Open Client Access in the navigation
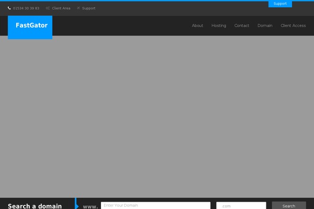This screenshot has height=209, width=314. [293, 26]
